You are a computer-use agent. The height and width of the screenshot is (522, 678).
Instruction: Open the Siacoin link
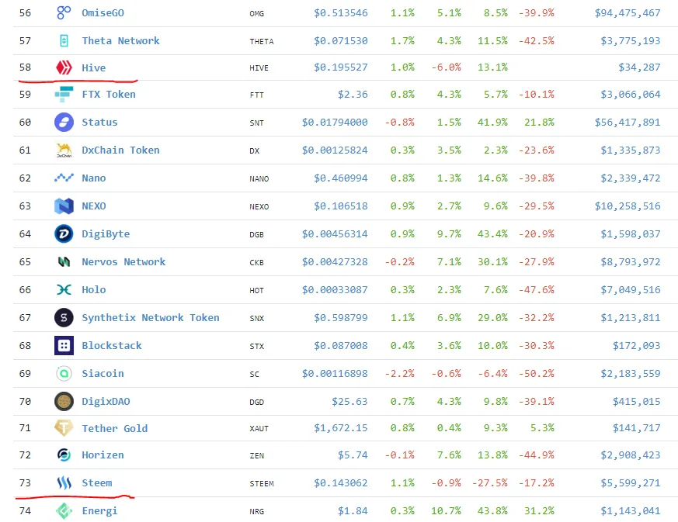(x=103, y=374)
